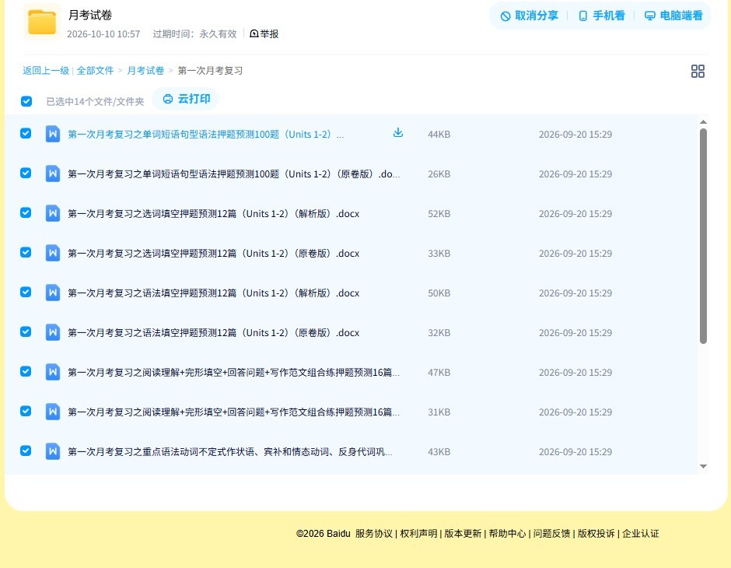Open 语法填空押题预测12篇 (原卷版).docx
Screen dimensions: 731x568
214,332
